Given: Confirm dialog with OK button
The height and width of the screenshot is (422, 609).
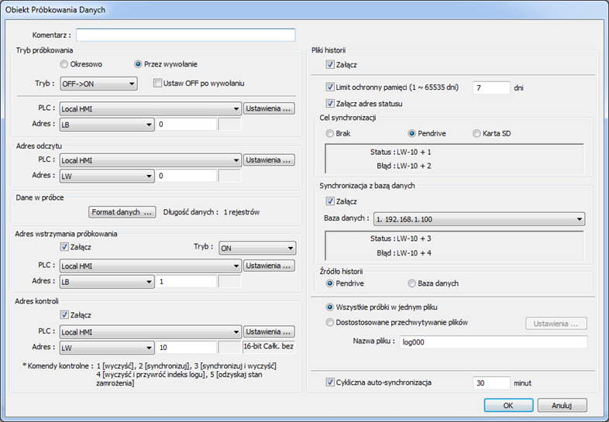Looking at the screenshot, I should pos(508,405).
